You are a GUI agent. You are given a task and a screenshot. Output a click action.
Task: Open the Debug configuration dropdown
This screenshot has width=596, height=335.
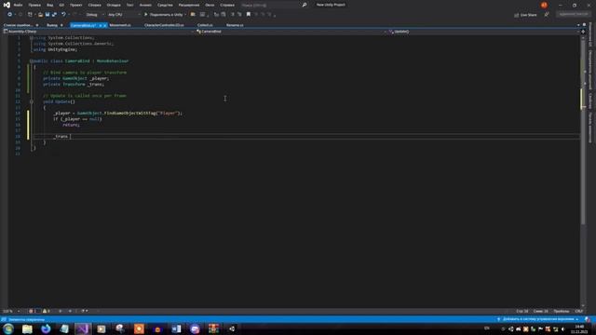point(95,15)
